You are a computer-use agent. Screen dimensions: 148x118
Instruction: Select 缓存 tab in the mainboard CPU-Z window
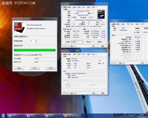[70, 54]
